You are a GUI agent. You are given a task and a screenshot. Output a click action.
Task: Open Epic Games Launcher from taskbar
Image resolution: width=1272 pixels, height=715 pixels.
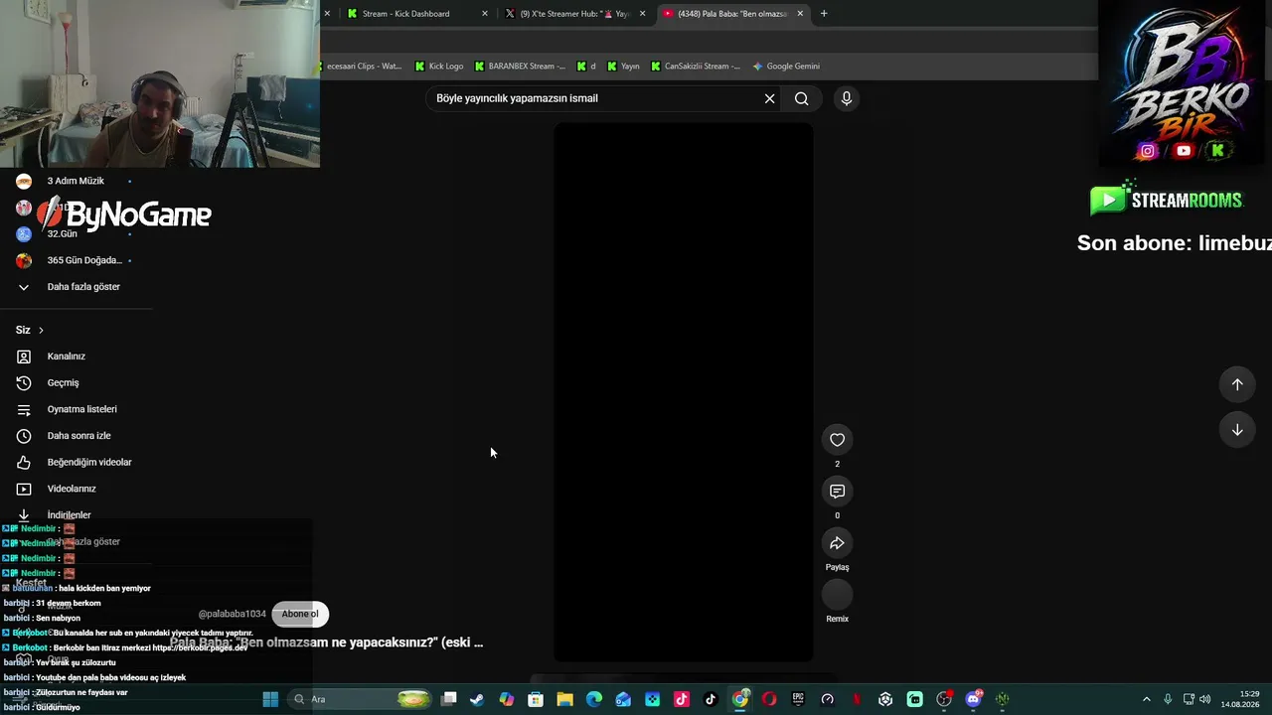798,699
